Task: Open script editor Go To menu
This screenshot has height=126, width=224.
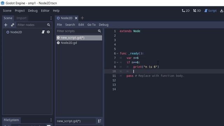Action: 91,25
